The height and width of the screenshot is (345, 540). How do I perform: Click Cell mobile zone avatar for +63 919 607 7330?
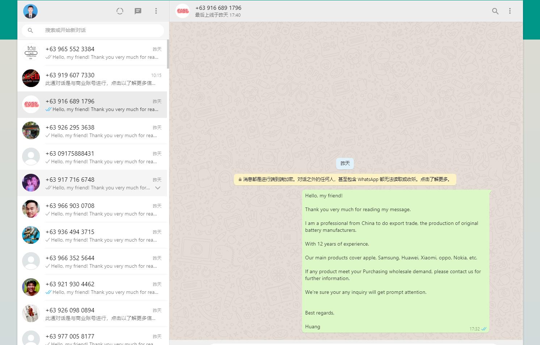31,79
